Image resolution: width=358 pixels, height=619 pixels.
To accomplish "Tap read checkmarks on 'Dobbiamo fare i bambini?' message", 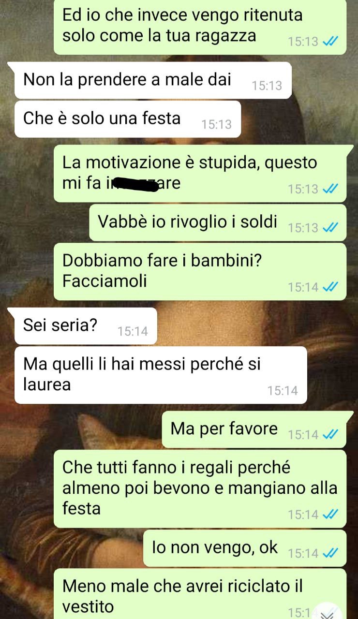I will (x=329, y=287).
